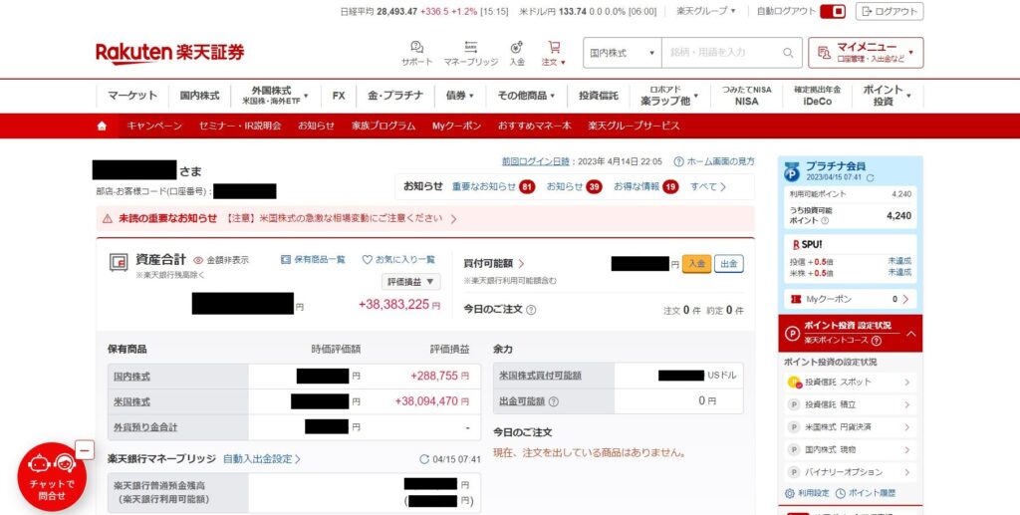Open the 国内株式 holdings row link
This screenshot has height=515, width=1020.
132,377
